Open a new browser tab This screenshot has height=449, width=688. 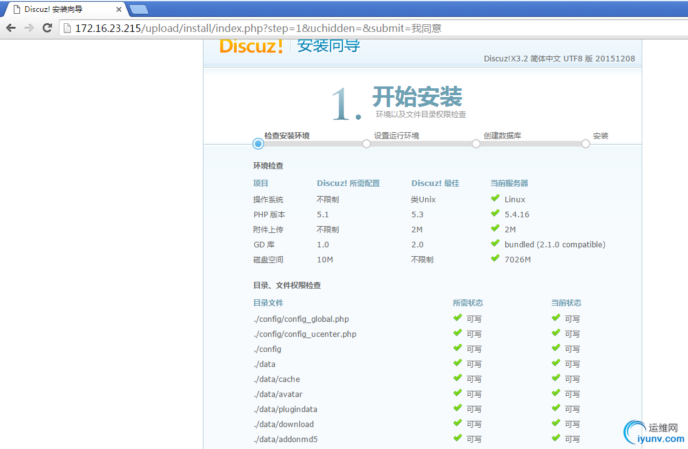pos(139,9)
